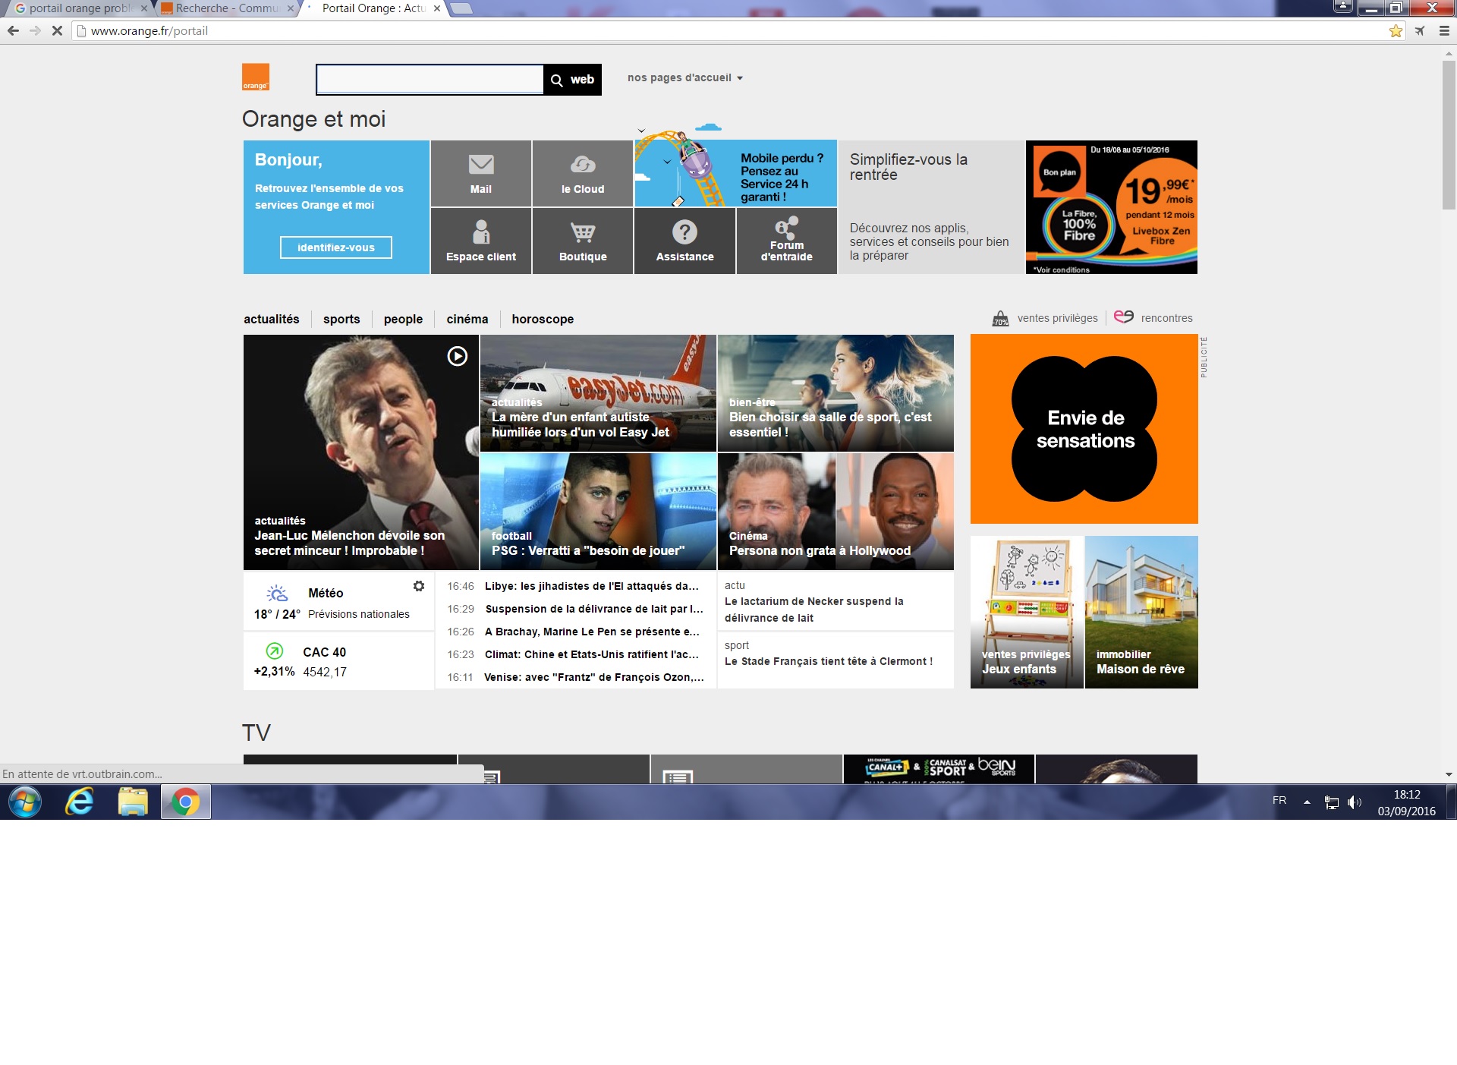
Task: Open le Cloud service tile
Action: (x=583, y=174)
